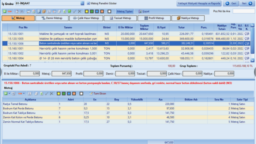Click the sigma sum icon in Metraj toolbar

coord(29,94)
